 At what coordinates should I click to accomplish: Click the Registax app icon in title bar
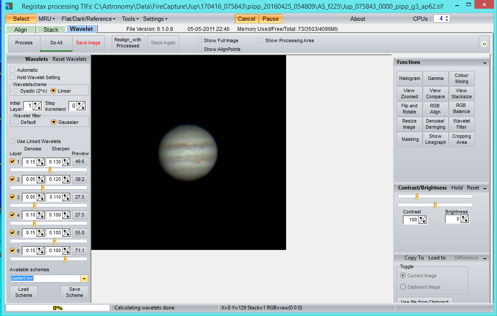click(x=9, y=6)
